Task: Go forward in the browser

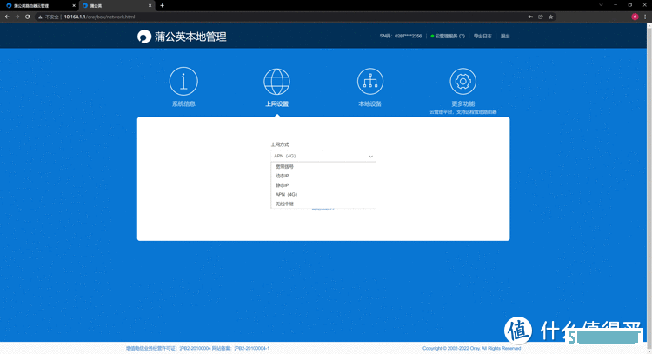Action: [17, 17]
